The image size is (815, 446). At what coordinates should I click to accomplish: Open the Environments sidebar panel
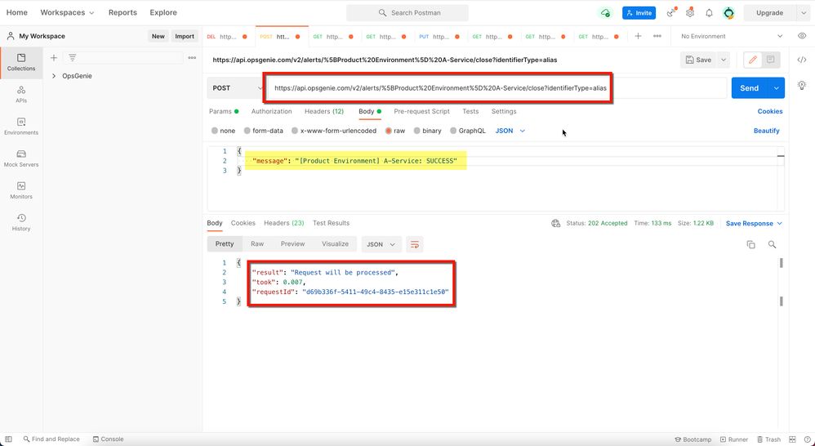pyautogui.click(x=20, y=127)
